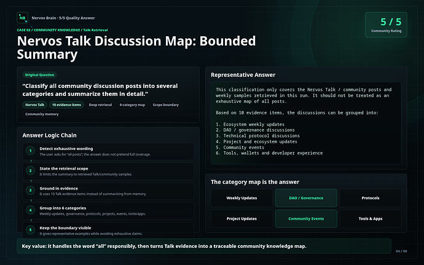Click the Nervos Brain NB logo icon
The width and height of the screenshot is (424, 265).
22,18
